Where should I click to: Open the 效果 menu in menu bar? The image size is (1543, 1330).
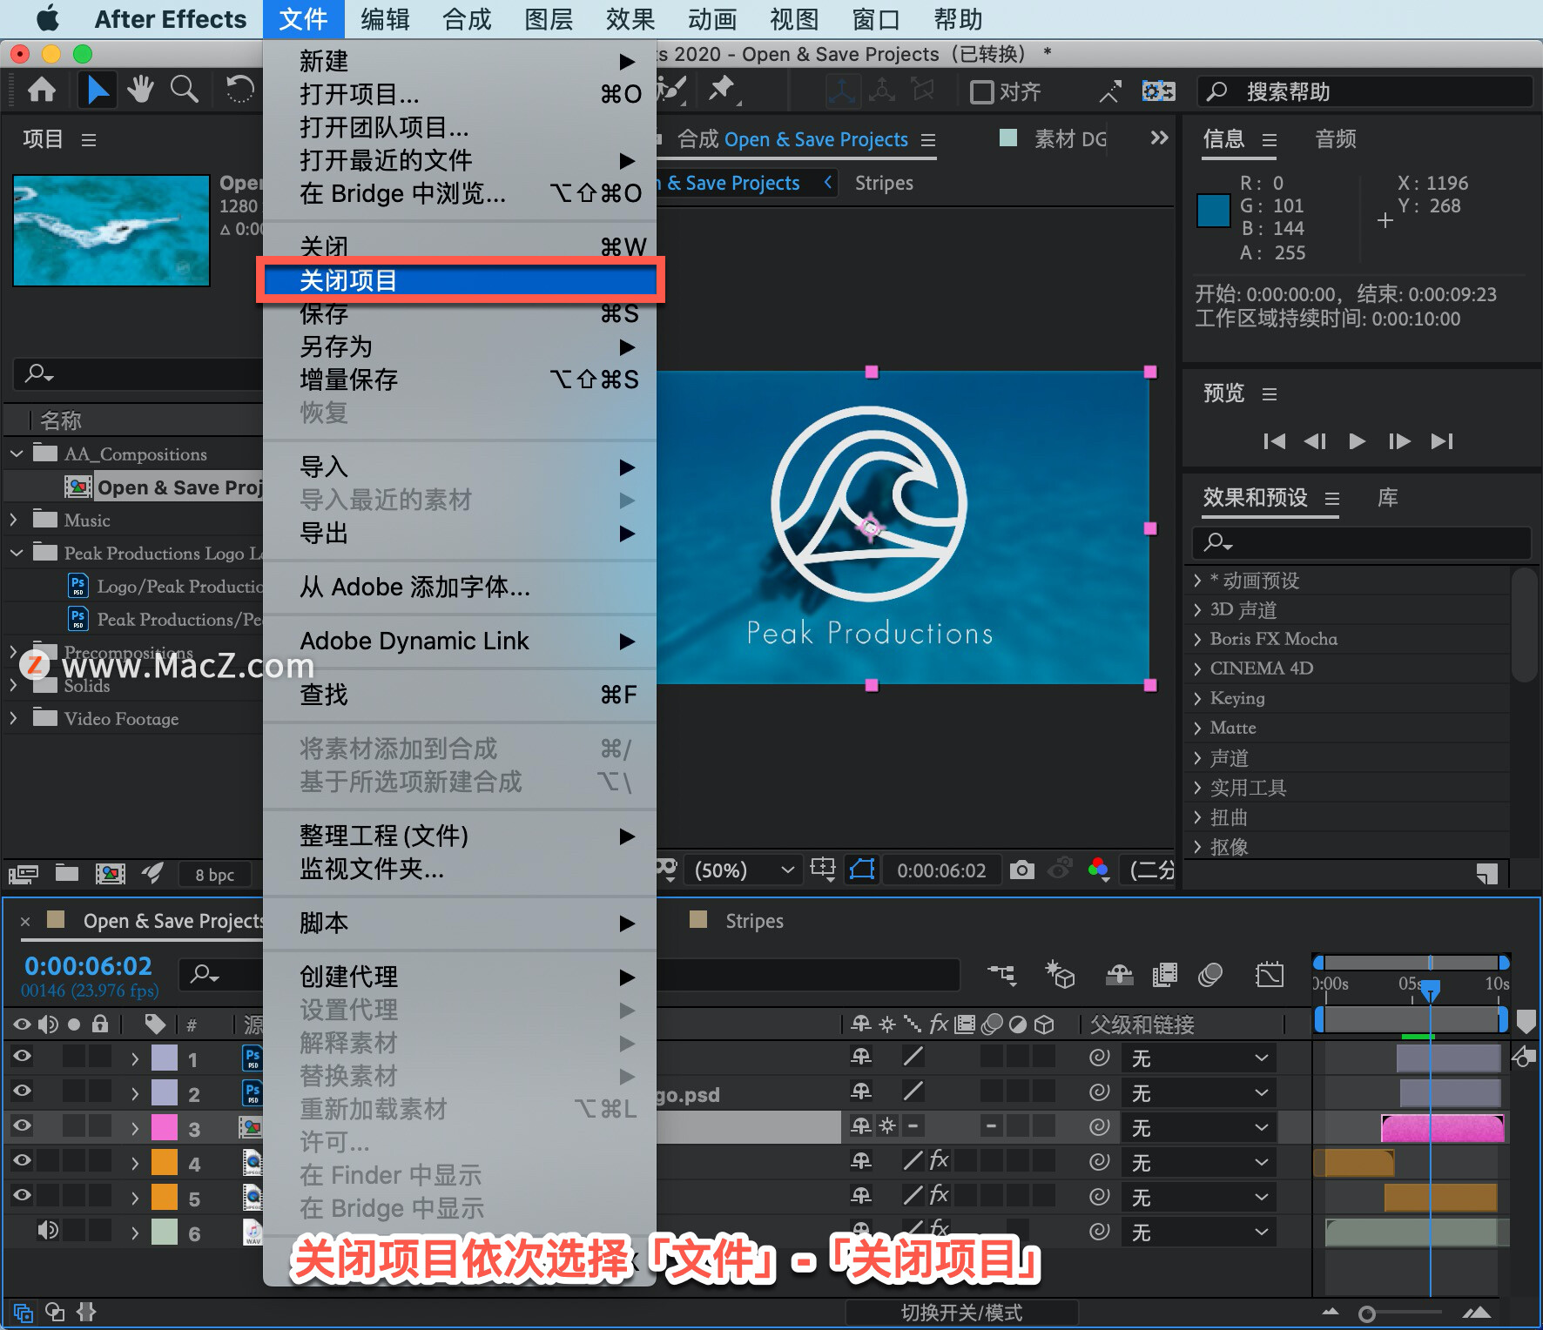point(630,19)
